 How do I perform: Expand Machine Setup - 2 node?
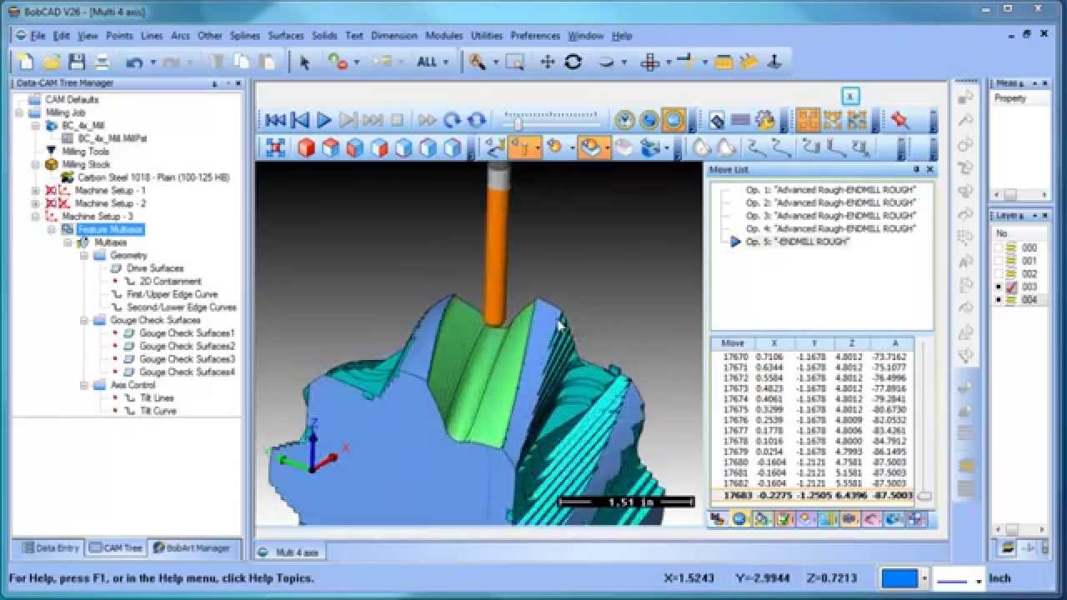[x=35, y=203]
